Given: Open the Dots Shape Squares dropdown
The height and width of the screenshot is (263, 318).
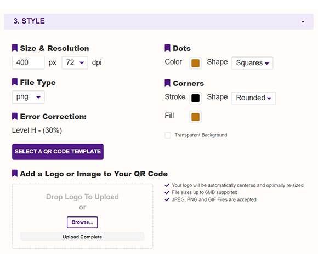Looking at the screenshot, I should tap(252, 63).
